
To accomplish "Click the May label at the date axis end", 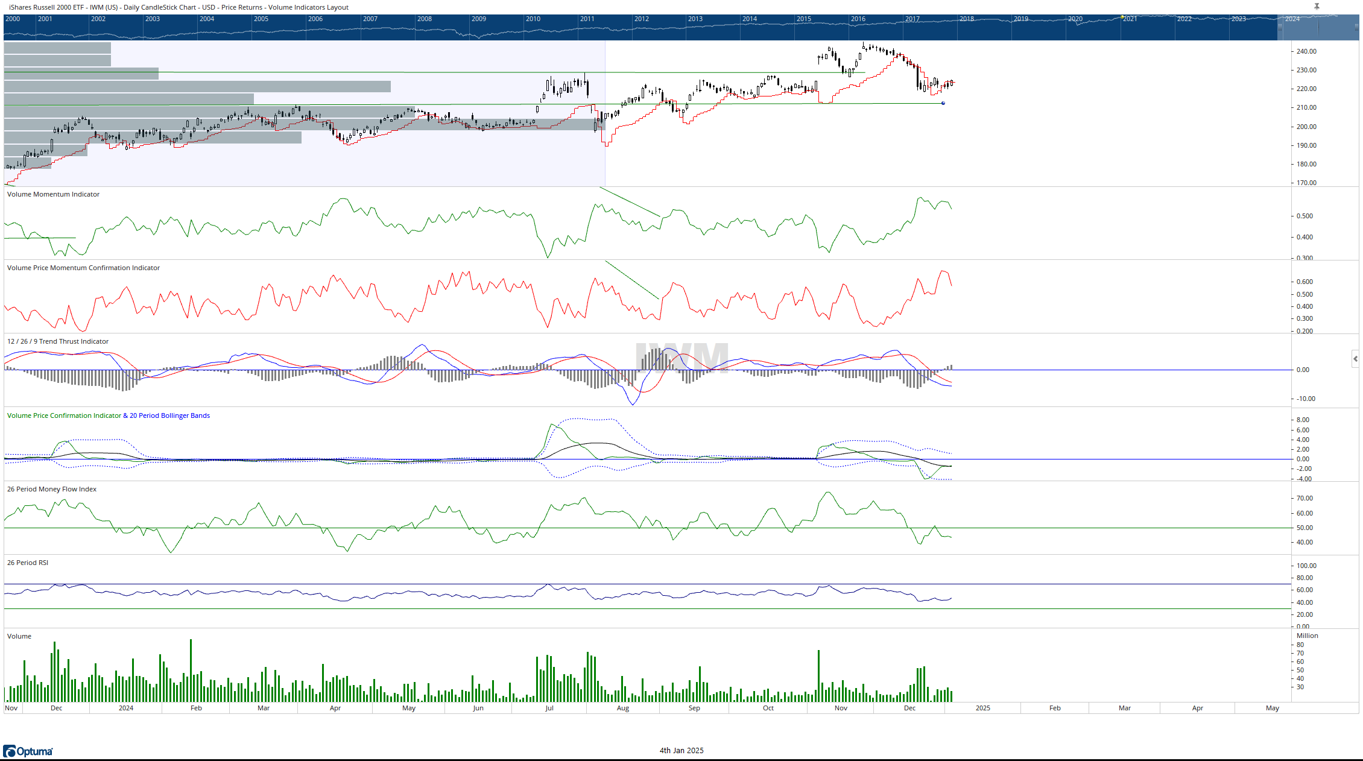I will point(1273,708).
